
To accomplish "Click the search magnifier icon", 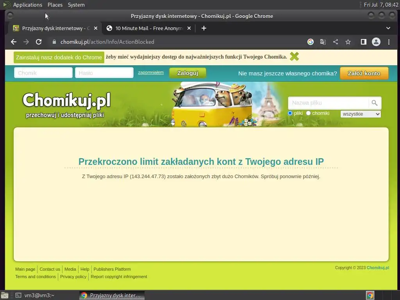I will [x=375, y=103].
